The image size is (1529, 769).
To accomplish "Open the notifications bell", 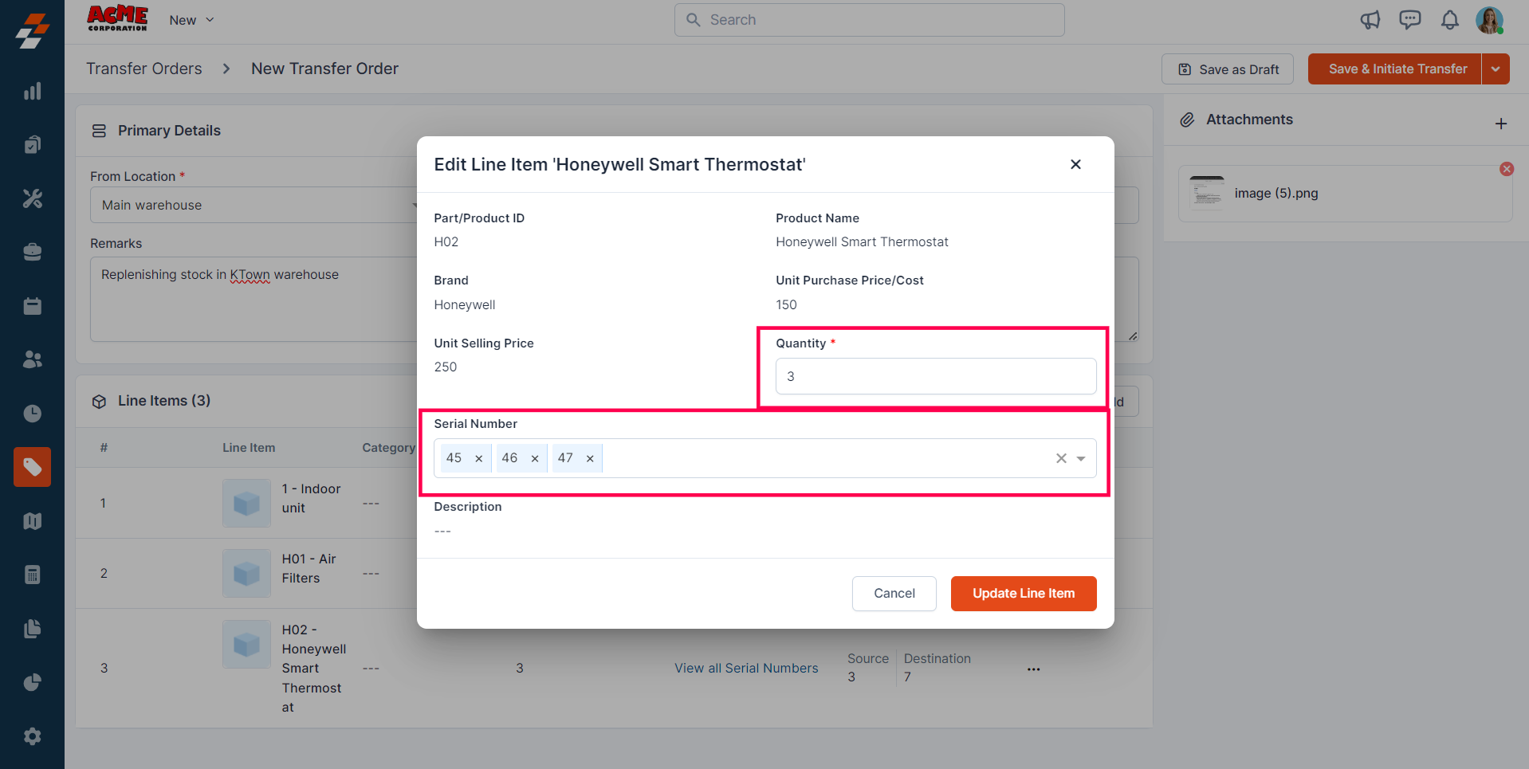I will (1449, 20).
